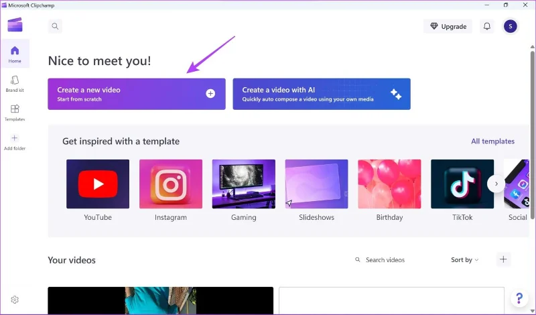Open the search magnifier icon at top
Viewport: 536px width, 315px height.
[x=55, y=26]
